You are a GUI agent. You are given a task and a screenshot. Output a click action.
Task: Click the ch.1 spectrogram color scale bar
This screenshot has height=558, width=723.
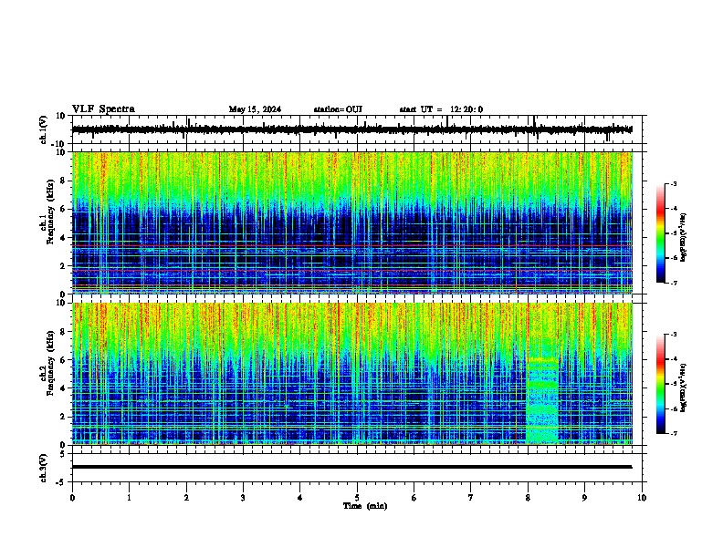coord(661,233)
